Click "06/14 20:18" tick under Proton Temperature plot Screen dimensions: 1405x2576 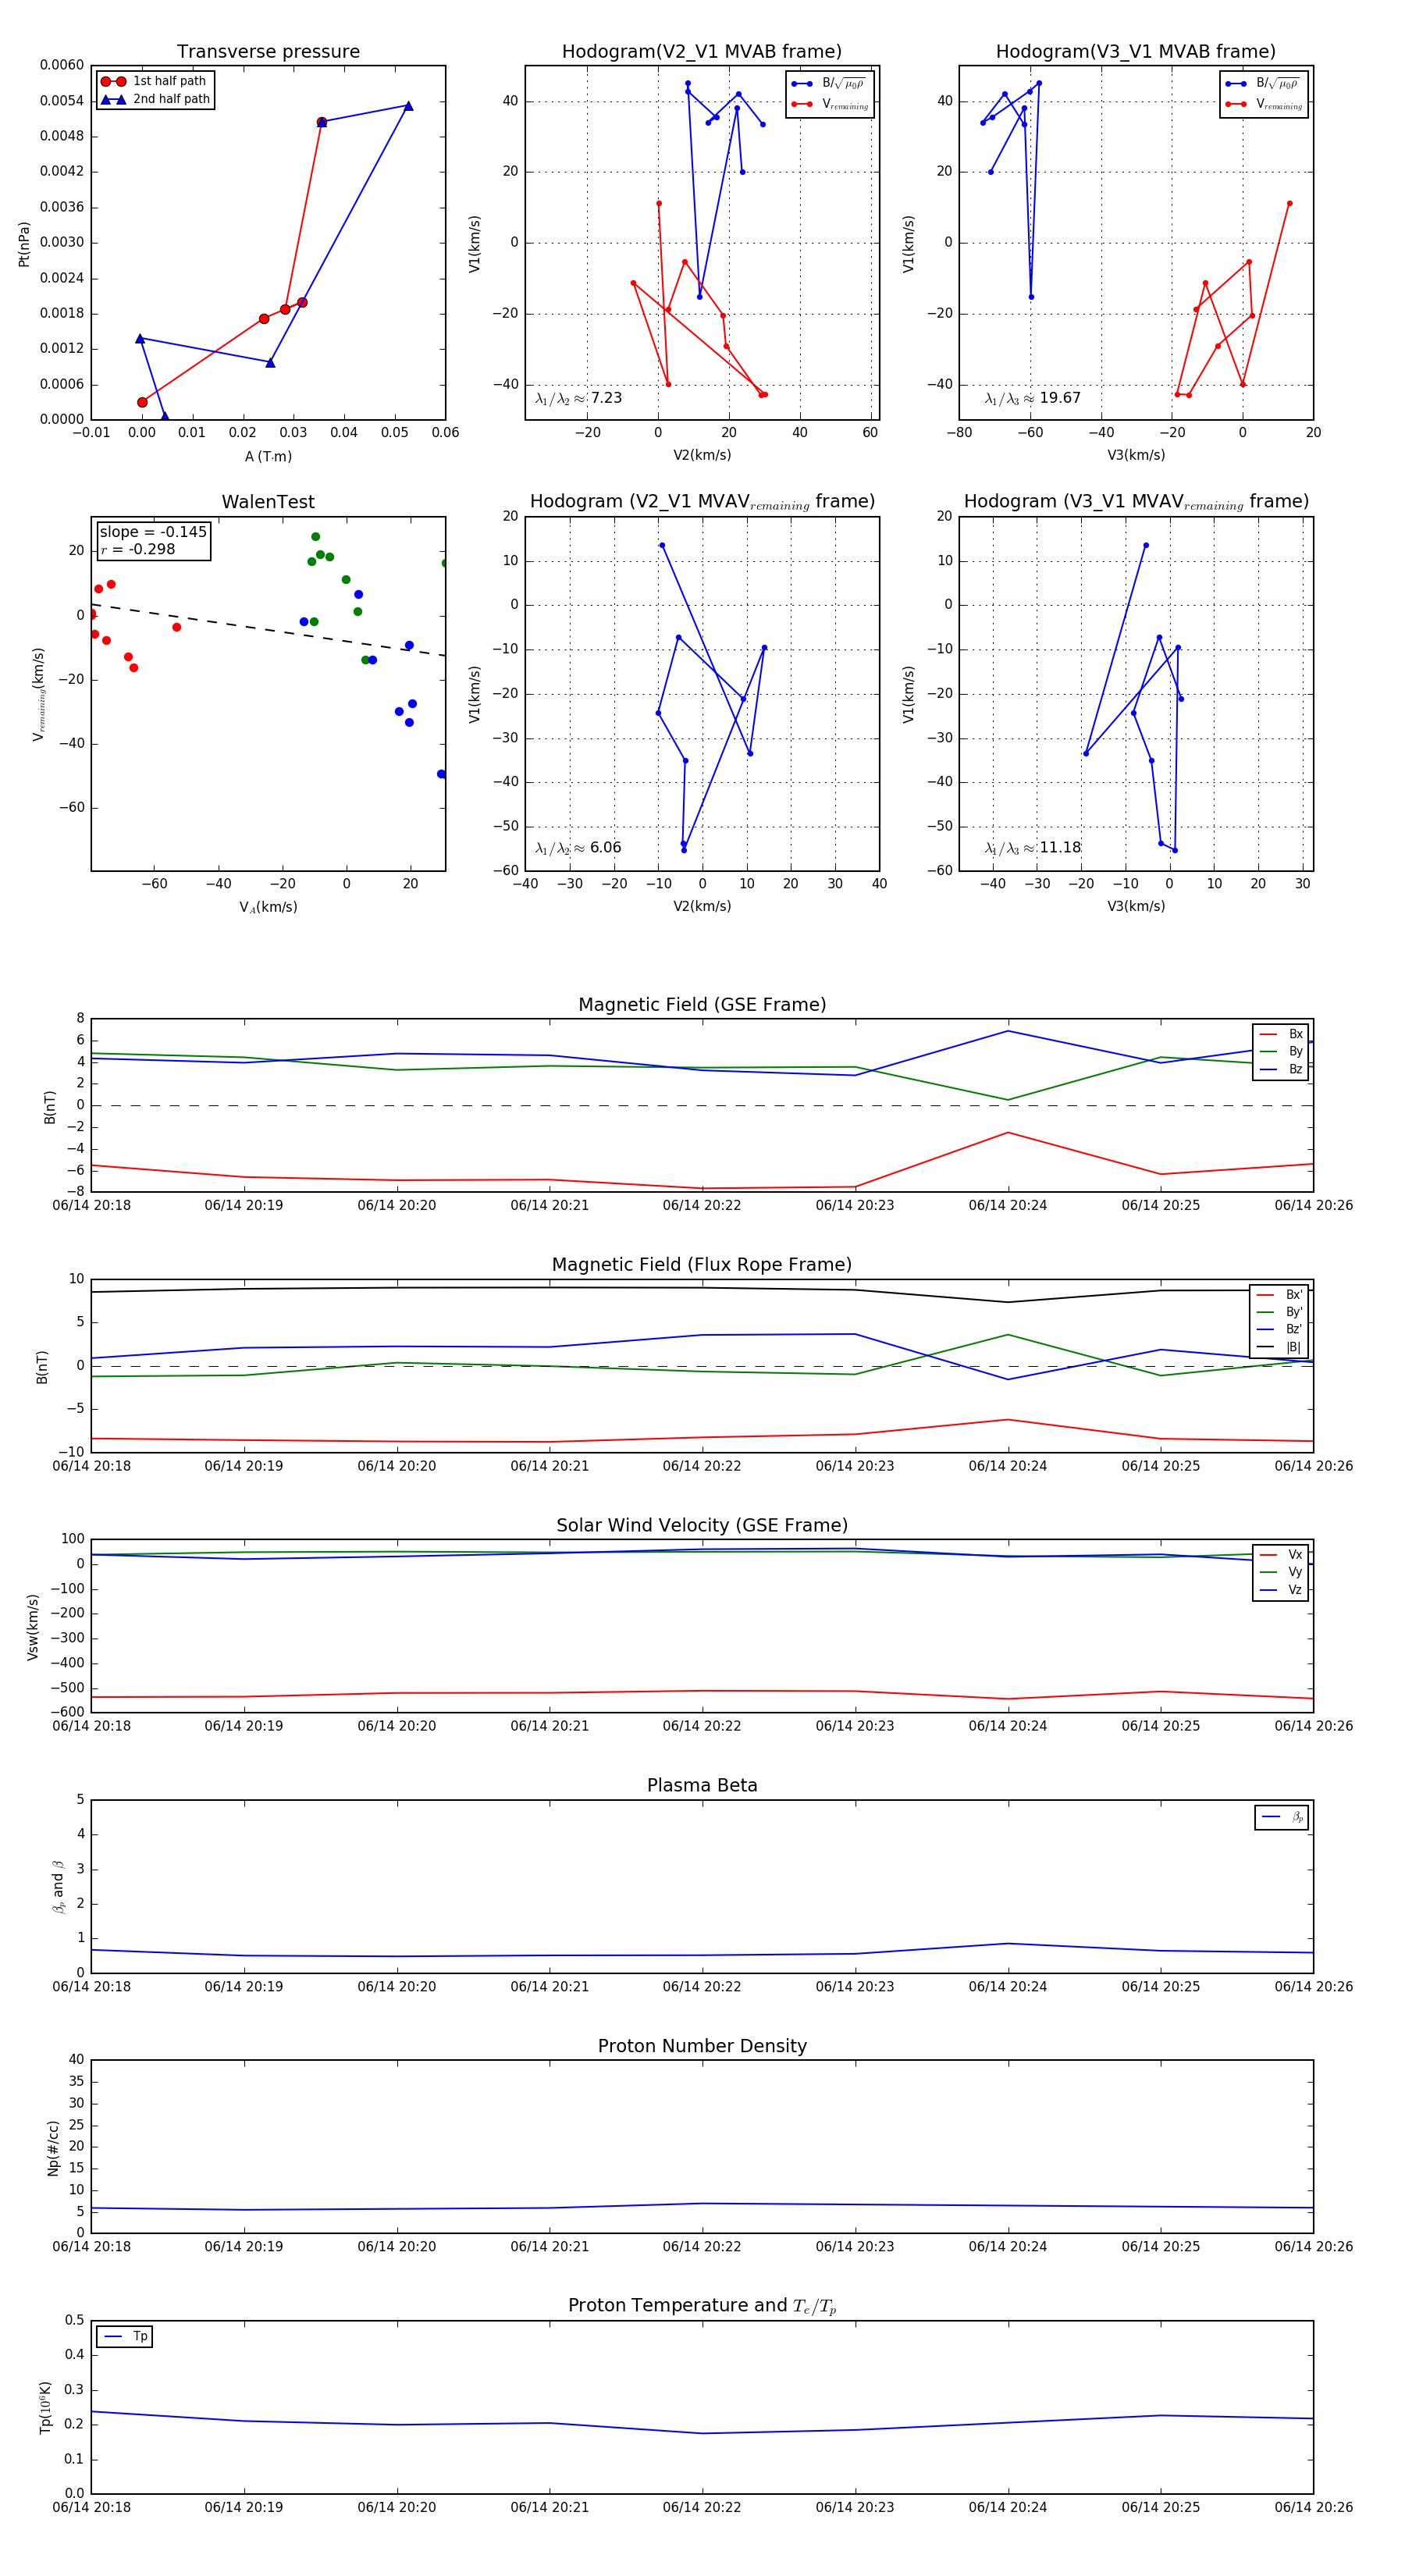click(x=91, y=2507)
